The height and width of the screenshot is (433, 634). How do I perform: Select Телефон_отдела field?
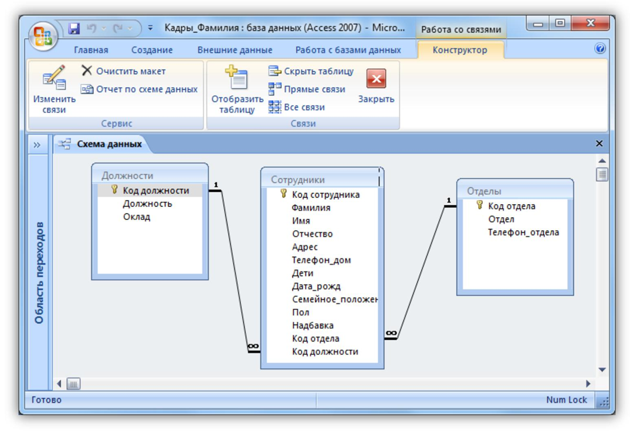point(515,232)
